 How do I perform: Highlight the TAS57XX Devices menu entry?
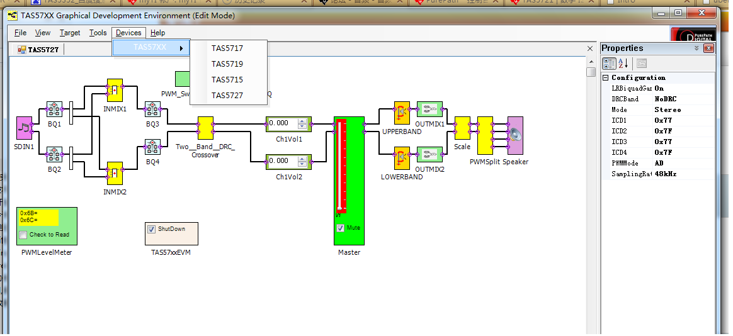151,48
